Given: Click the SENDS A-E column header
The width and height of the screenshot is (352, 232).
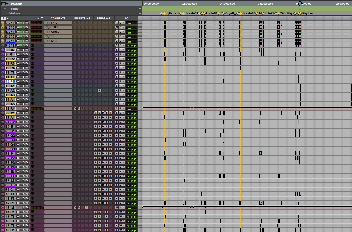Looking at the screenshot, I should click(103, 19).
